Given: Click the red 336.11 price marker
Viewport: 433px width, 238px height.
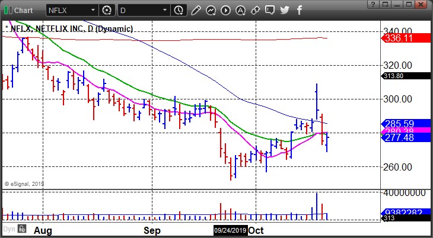Looking at the screenshot, I should [x=406, y=38].
